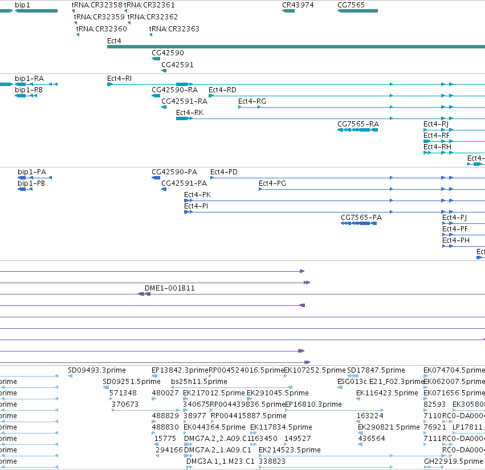Open the Ect4-PG protein label
The image size is (485, 470).
[272, 183]
